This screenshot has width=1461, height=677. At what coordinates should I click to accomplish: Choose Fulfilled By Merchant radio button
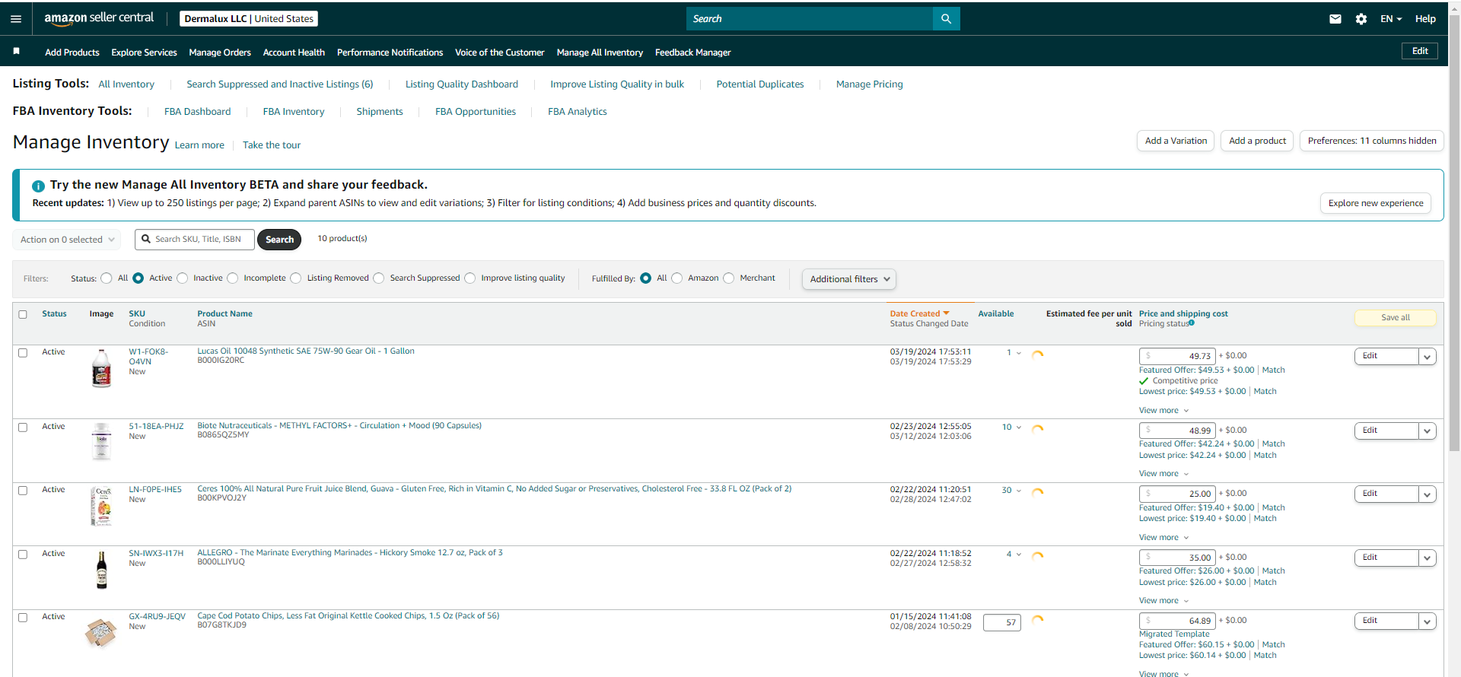729,278
